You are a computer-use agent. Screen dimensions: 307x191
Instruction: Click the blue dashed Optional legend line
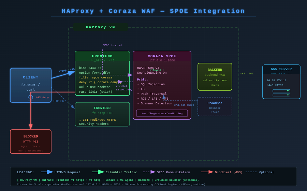[x=251, y=172]
